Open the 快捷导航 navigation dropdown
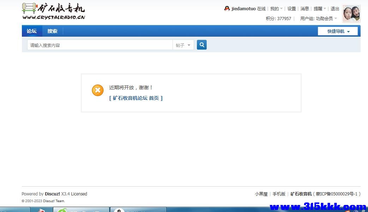368x212 pixels. tap(337, 31)
